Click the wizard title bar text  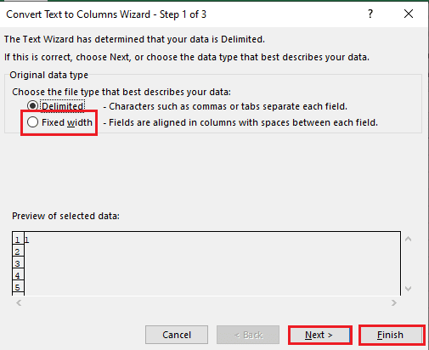coord(106,14)
